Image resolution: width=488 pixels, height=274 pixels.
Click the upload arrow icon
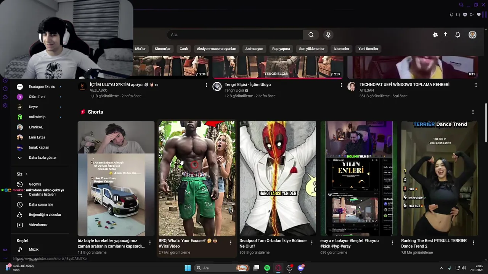click(x=445, y=35)
